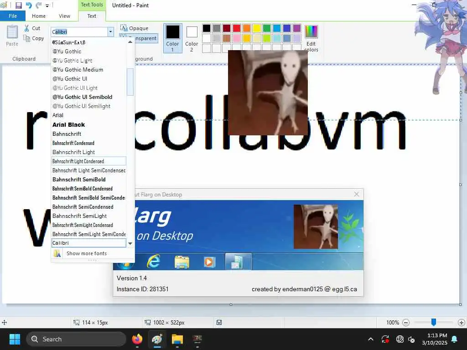Click the muted volume tray icon
The width and height of the screenshot is (467, 350).
[x=412, y=339]
